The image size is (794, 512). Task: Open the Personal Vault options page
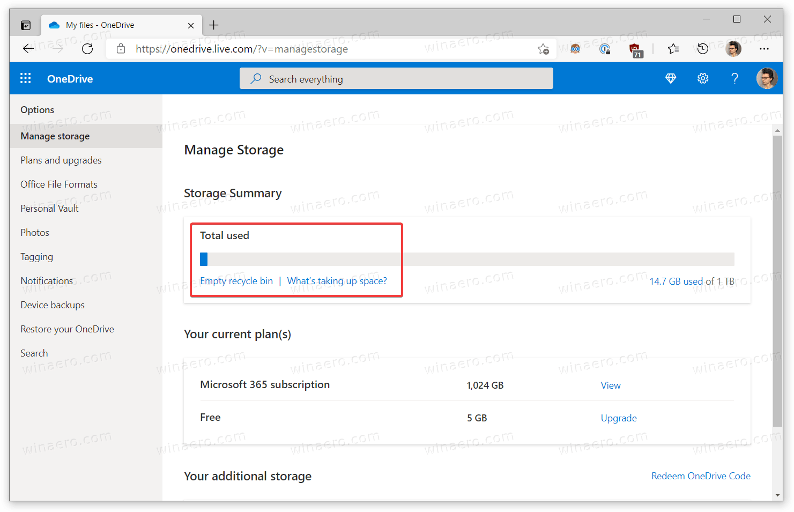[x=49, y=208]
